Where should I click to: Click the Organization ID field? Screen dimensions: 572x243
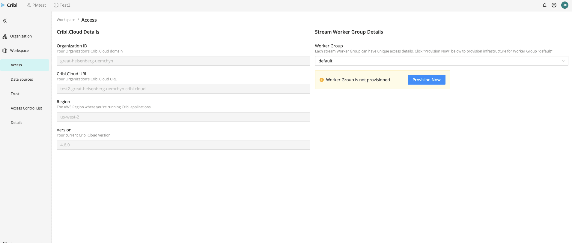coord(183,61)
